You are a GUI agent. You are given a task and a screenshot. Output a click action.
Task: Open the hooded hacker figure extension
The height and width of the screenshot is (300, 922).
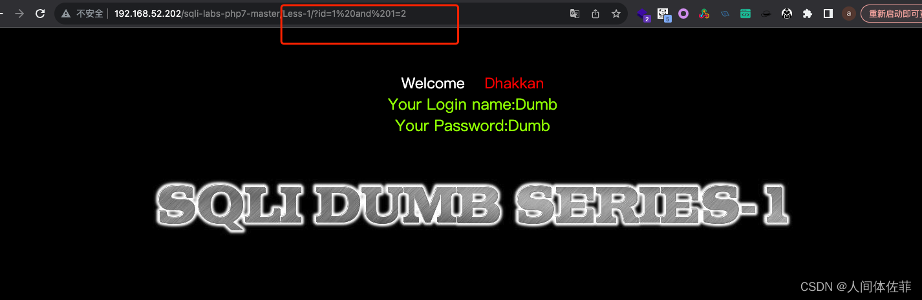coord(787,14)
